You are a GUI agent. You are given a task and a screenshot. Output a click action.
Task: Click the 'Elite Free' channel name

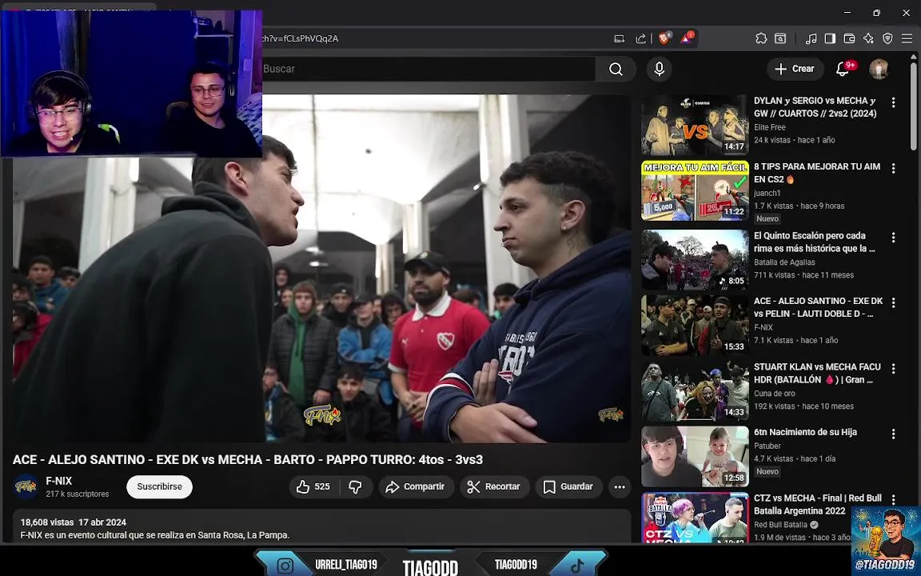pos(769,127)
